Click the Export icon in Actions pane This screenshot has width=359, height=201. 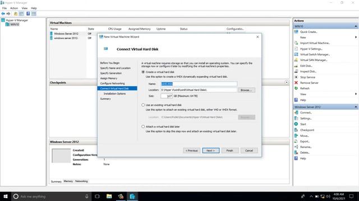pyautogui.click(x=296, y=141)
